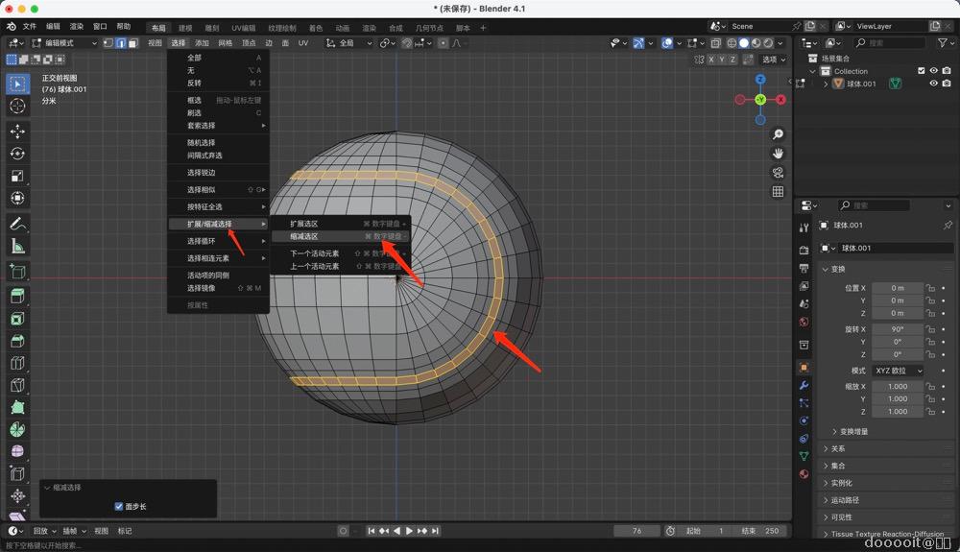Viewport: 960px width, 552px height.
Task: Choose 缩减选区 from the submenu
Action: point(304,236)
